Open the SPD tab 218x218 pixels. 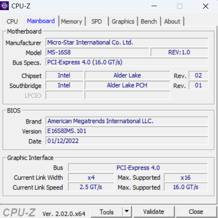96,22
